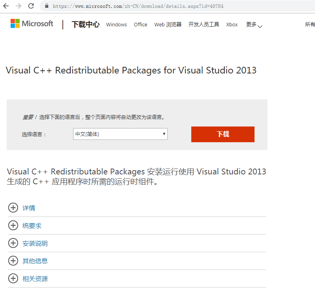Expand the 更多 navigation menu

tap(254, 24)
